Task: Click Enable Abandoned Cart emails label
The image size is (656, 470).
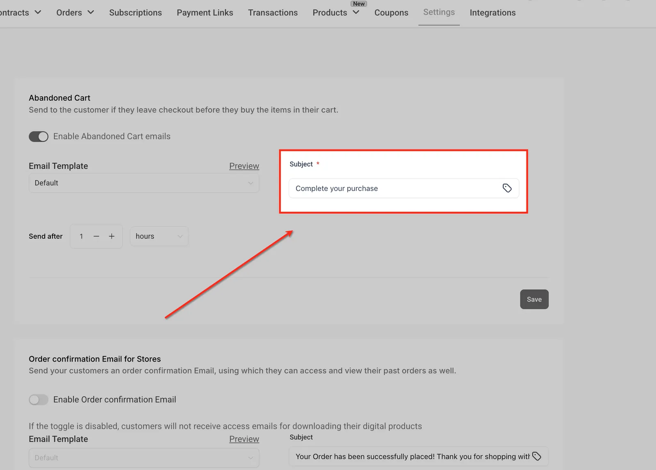Action: [x=112, y=136]
